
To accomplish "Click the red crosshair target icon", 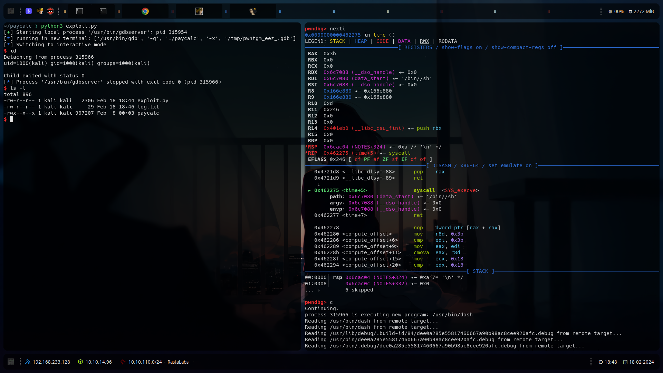I will point(123,362).
